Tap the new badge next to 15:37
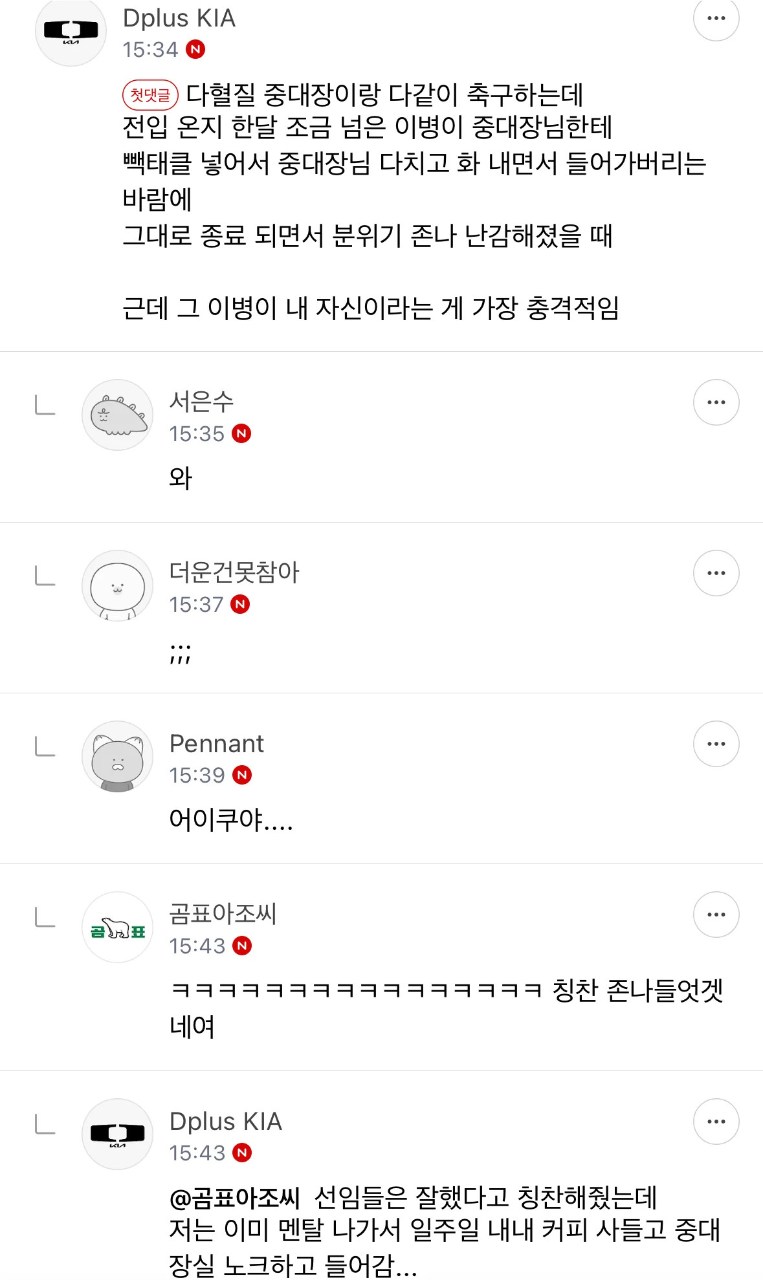Image resolution: width=763 pixels, height=1280 pixels. click(240, 604)
